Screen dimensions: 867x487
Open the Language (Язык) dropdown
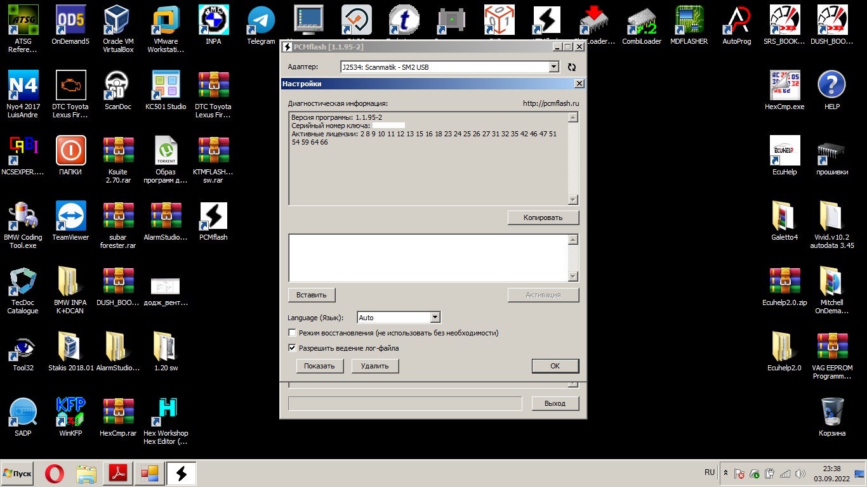point(435,318)
